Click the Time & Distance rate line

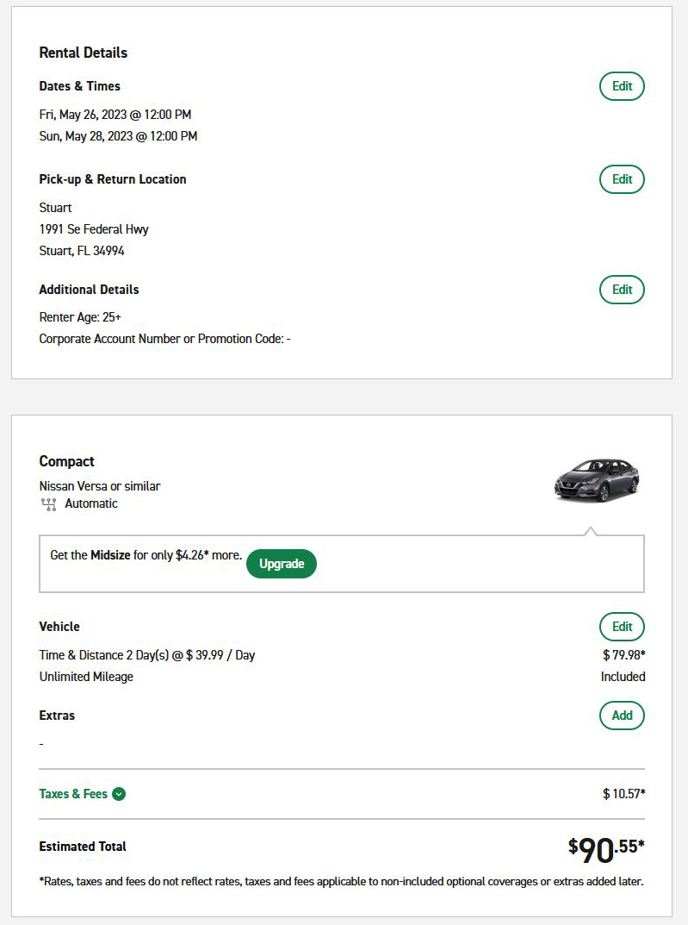coord(146,655)
